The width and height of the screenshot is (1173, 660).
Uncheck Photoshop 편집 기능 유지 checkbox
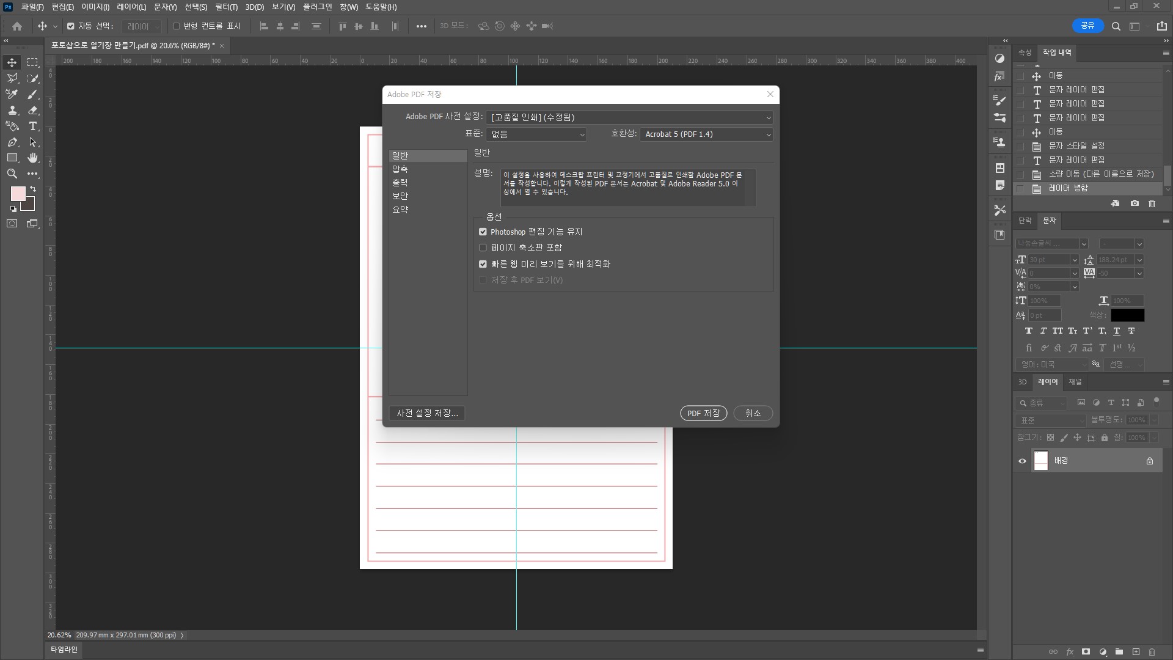coord(483,232)
